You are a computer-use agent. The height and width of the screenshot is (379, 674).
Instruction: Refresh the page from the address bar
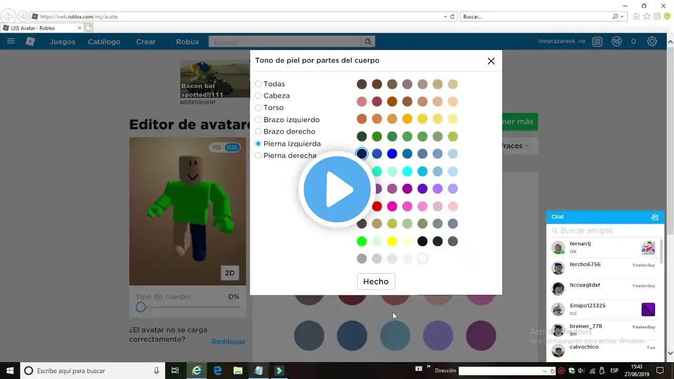point(452,16)
